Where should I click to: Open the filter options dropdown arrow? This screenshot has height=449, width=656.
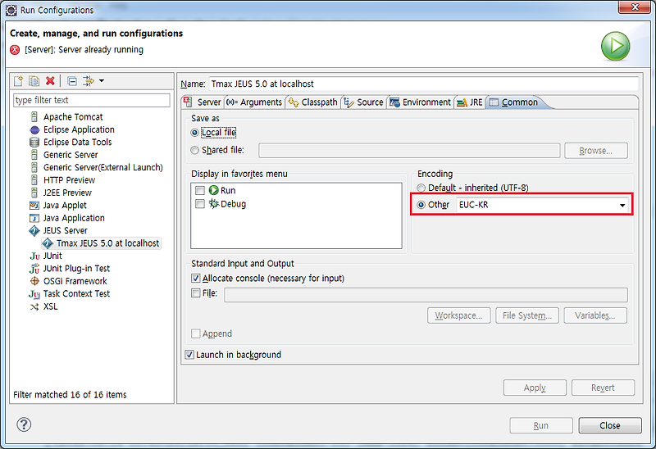coord(101,80)
